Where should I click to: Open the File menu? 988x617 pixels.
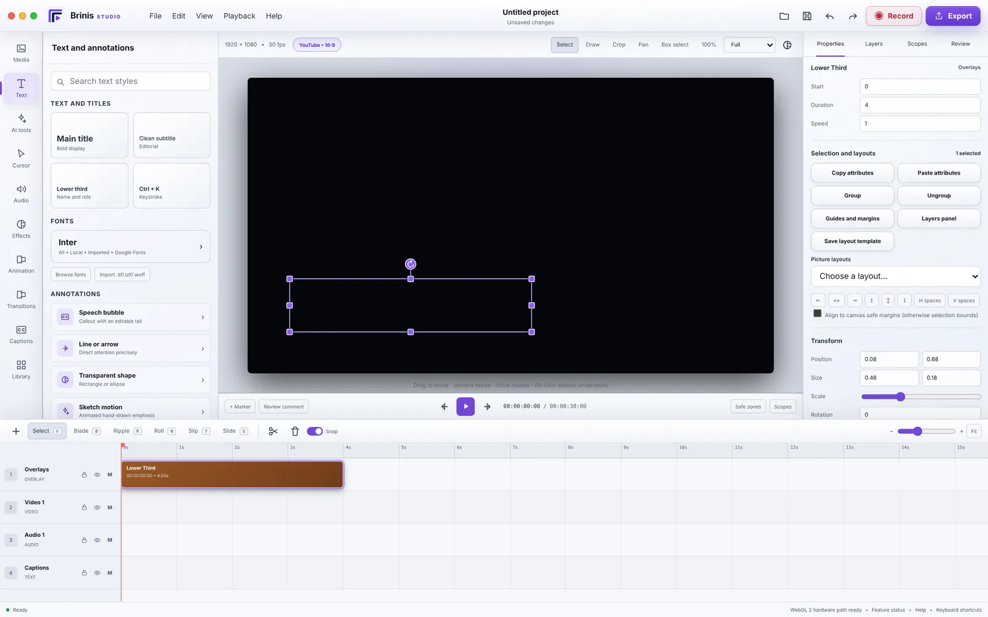156,16
